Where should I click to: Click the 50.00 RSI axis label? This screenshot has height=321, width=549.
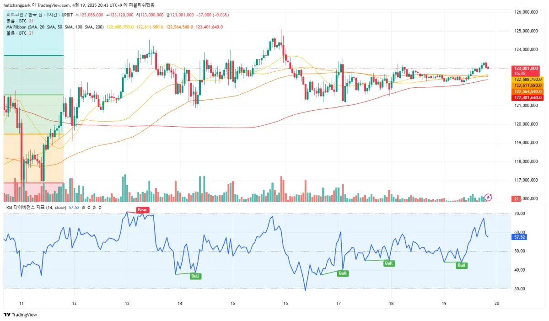click(x=519, y=251)
